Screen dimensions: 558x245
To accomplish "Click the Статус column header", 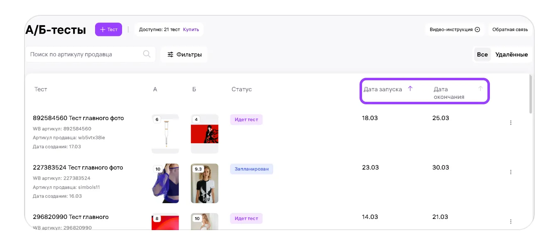I will click(x=242, y=89).
